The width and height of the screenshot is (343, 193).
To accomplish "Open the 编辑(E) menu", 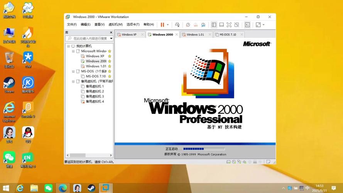I will (x=86, y=24).
